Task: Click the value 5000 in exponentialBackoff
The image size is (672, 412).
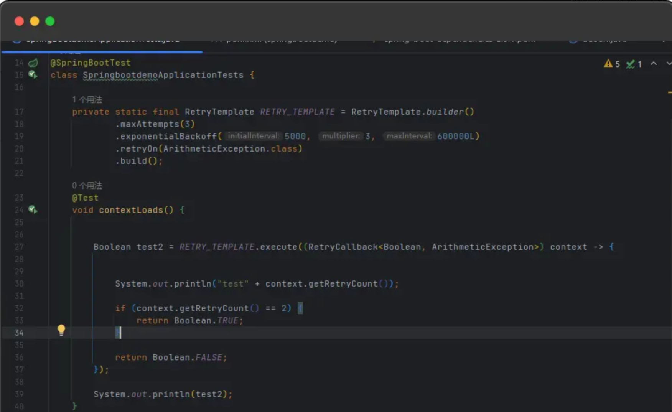Action: pyautogui.click(x=295, y=137)
